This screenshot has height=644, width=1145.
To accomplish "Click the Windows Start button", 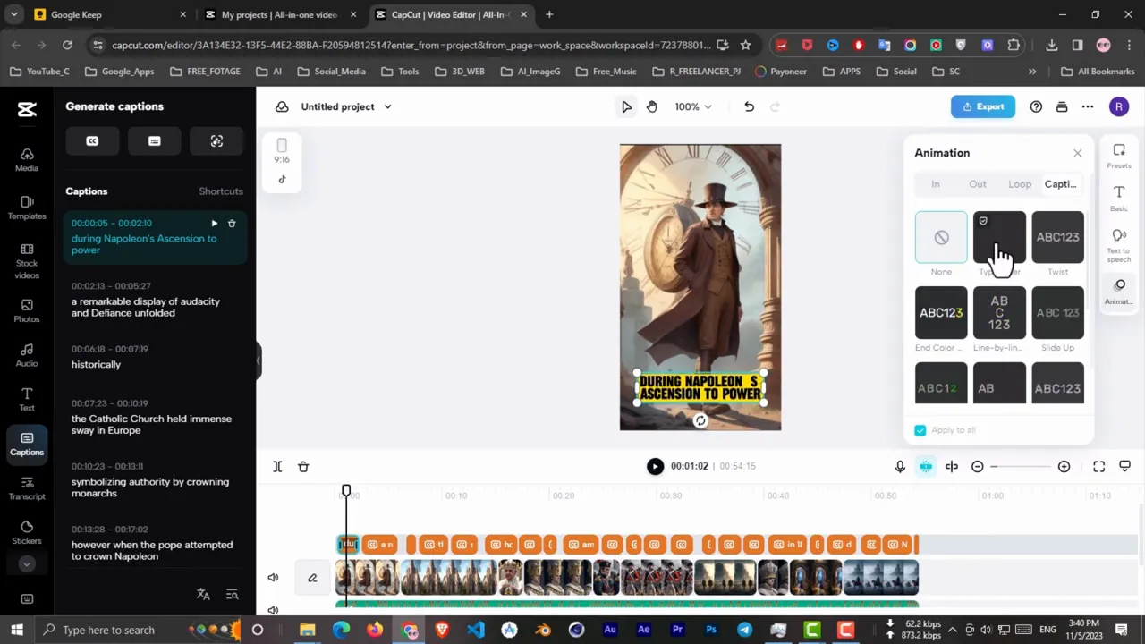I will (x=16, y=630).
